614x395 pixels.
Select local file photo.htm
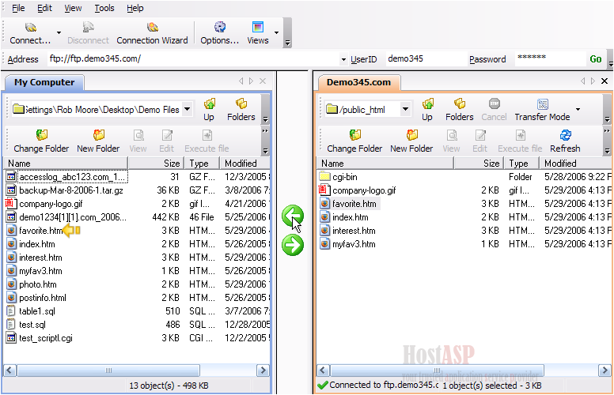tap(38, 284)
